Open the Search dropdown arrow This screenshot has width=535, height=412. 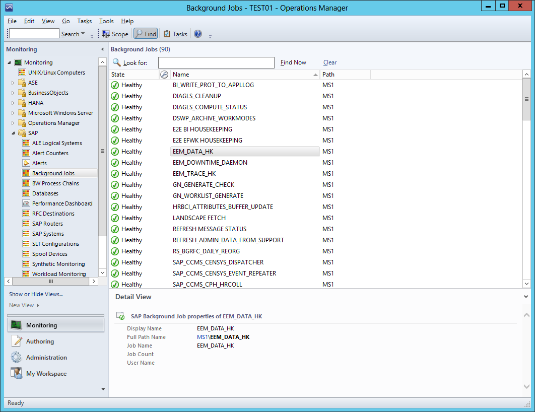tap(83, 33)
